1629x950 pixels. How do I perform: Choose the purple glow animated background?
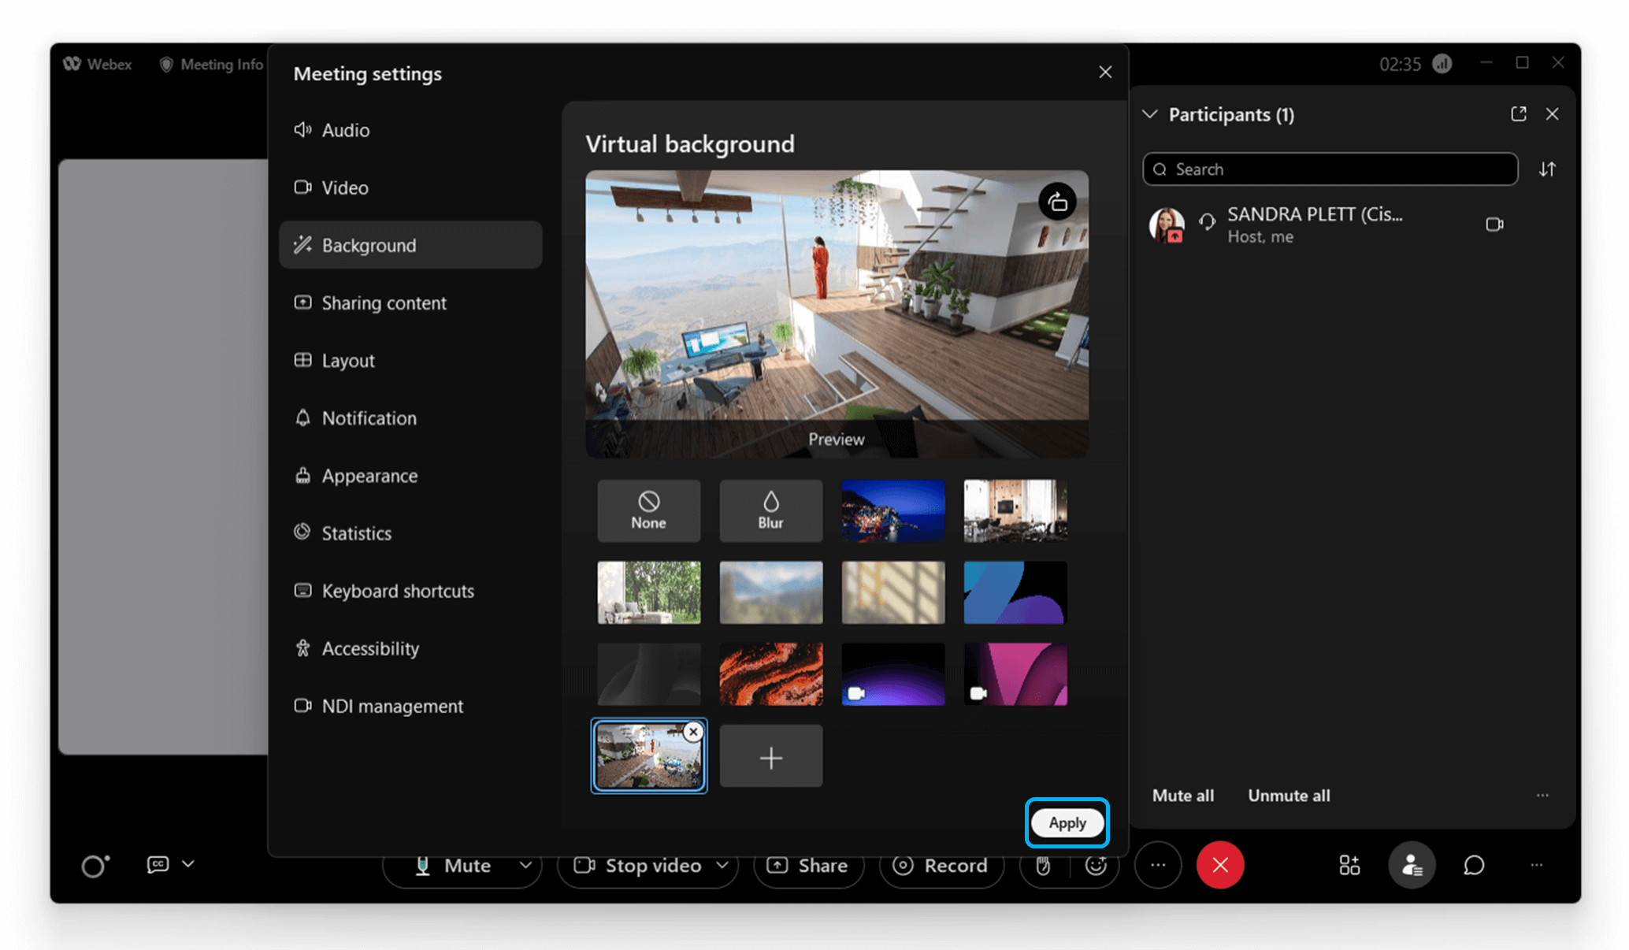[893, 674]
